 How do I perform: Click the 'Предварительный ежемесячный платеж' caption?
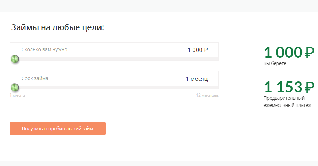point(287,102)
